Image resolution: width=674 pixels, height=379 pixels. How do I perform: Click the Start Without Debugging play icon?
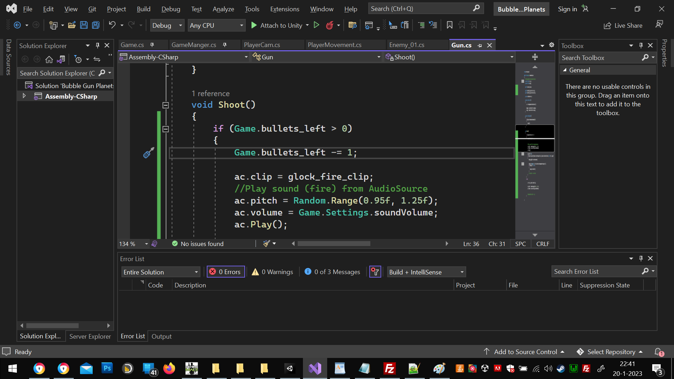pyautogui.click(x=316, y=25)
